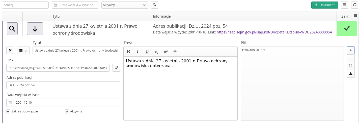
Task: Open the table columns view icon
Action: click(x=345, y=5)
